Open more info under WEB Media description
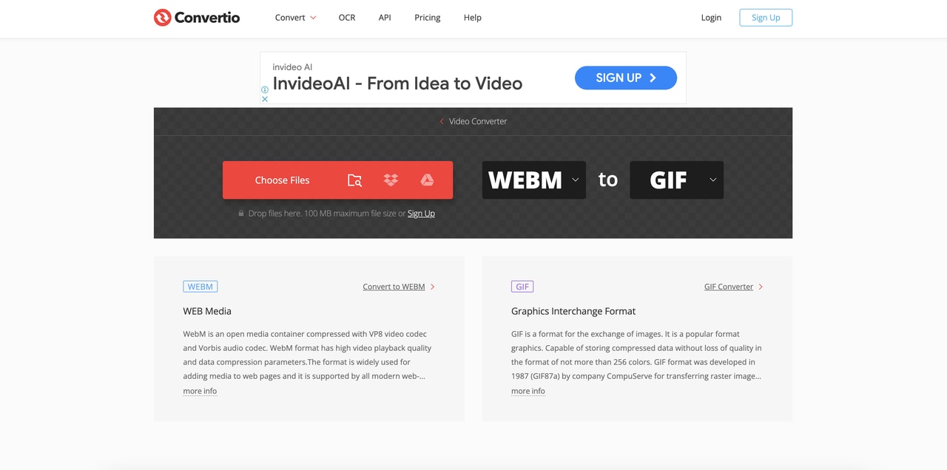The width and height of the screenshot is (947, 470). click(200, 391)
